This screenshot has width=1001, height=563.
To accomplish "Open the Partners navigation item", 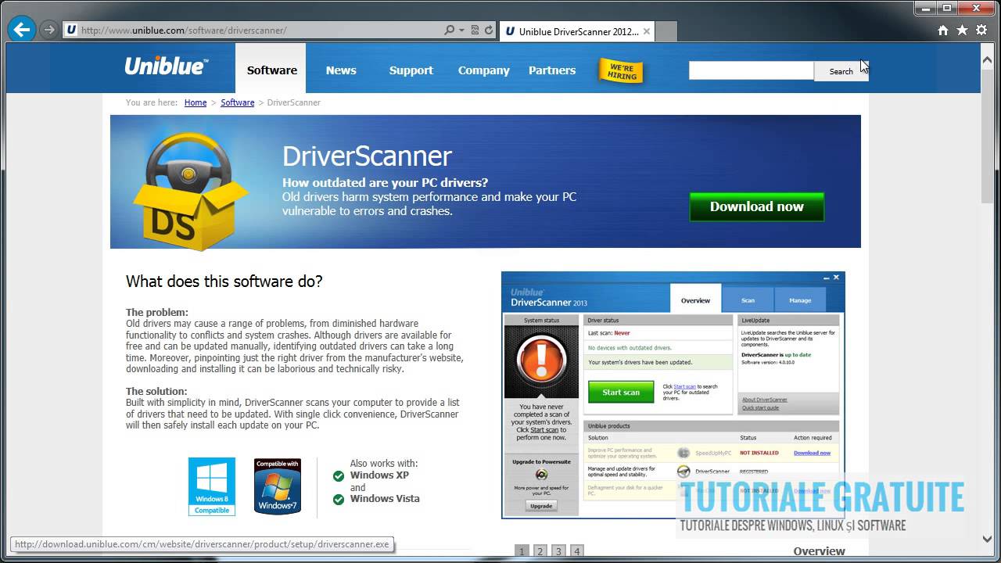I will [x=552, y=70].
